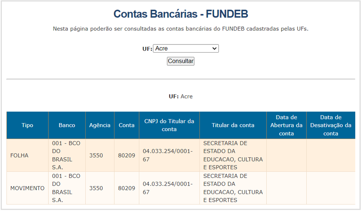Viewport: 361px width, 211px height.
Task: Click CNPJ number in MOVIMENTO row
Action: pos(167,188)
